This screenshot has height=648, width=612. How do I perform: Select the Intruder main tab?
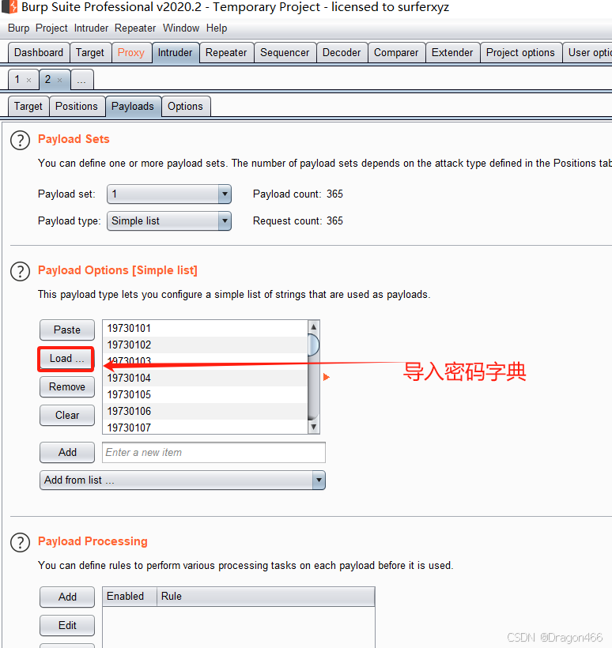click(x=176, y=52)
